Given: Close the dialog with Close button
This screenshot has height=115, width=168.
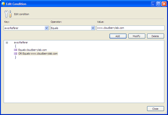Looking at the screenshot, I should click(155, 109).
